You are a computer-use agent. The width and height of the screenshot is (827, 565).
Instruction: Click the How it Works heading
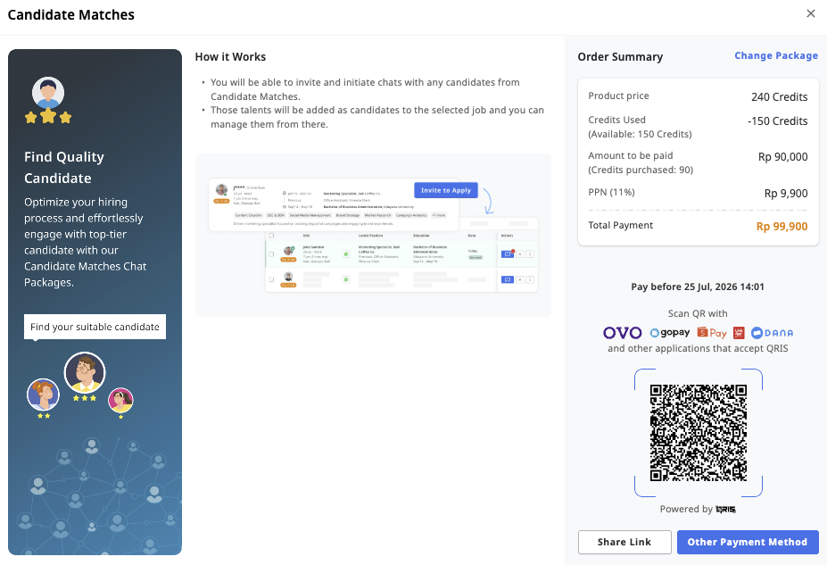[230, 57]
